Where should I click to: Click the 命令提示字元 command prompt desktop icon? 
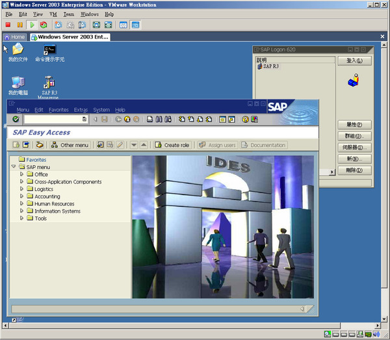point(50,53)
